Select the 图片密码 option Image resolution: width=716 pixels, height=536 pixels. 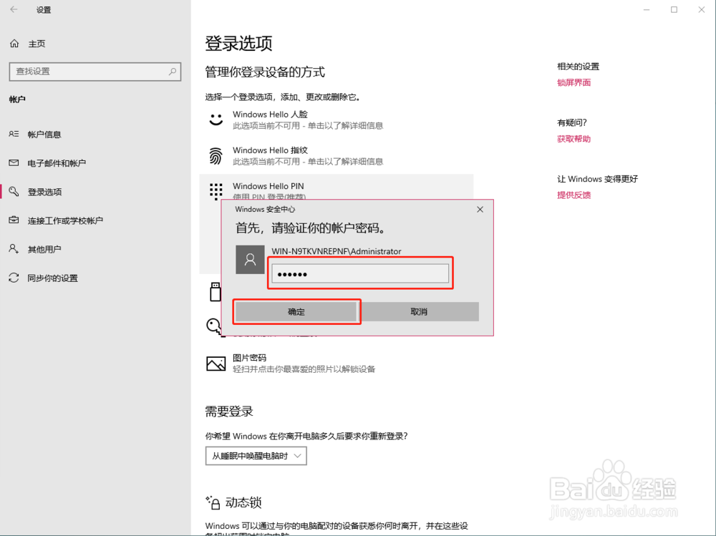point(337,364)
